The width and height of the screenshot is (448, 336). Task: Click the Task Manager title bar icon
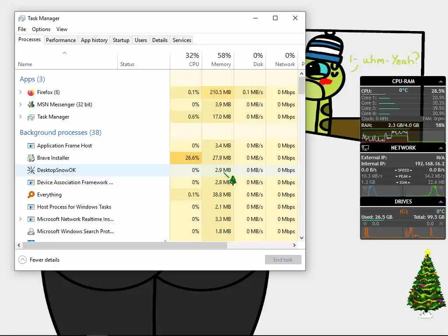(x=22, y=18)
